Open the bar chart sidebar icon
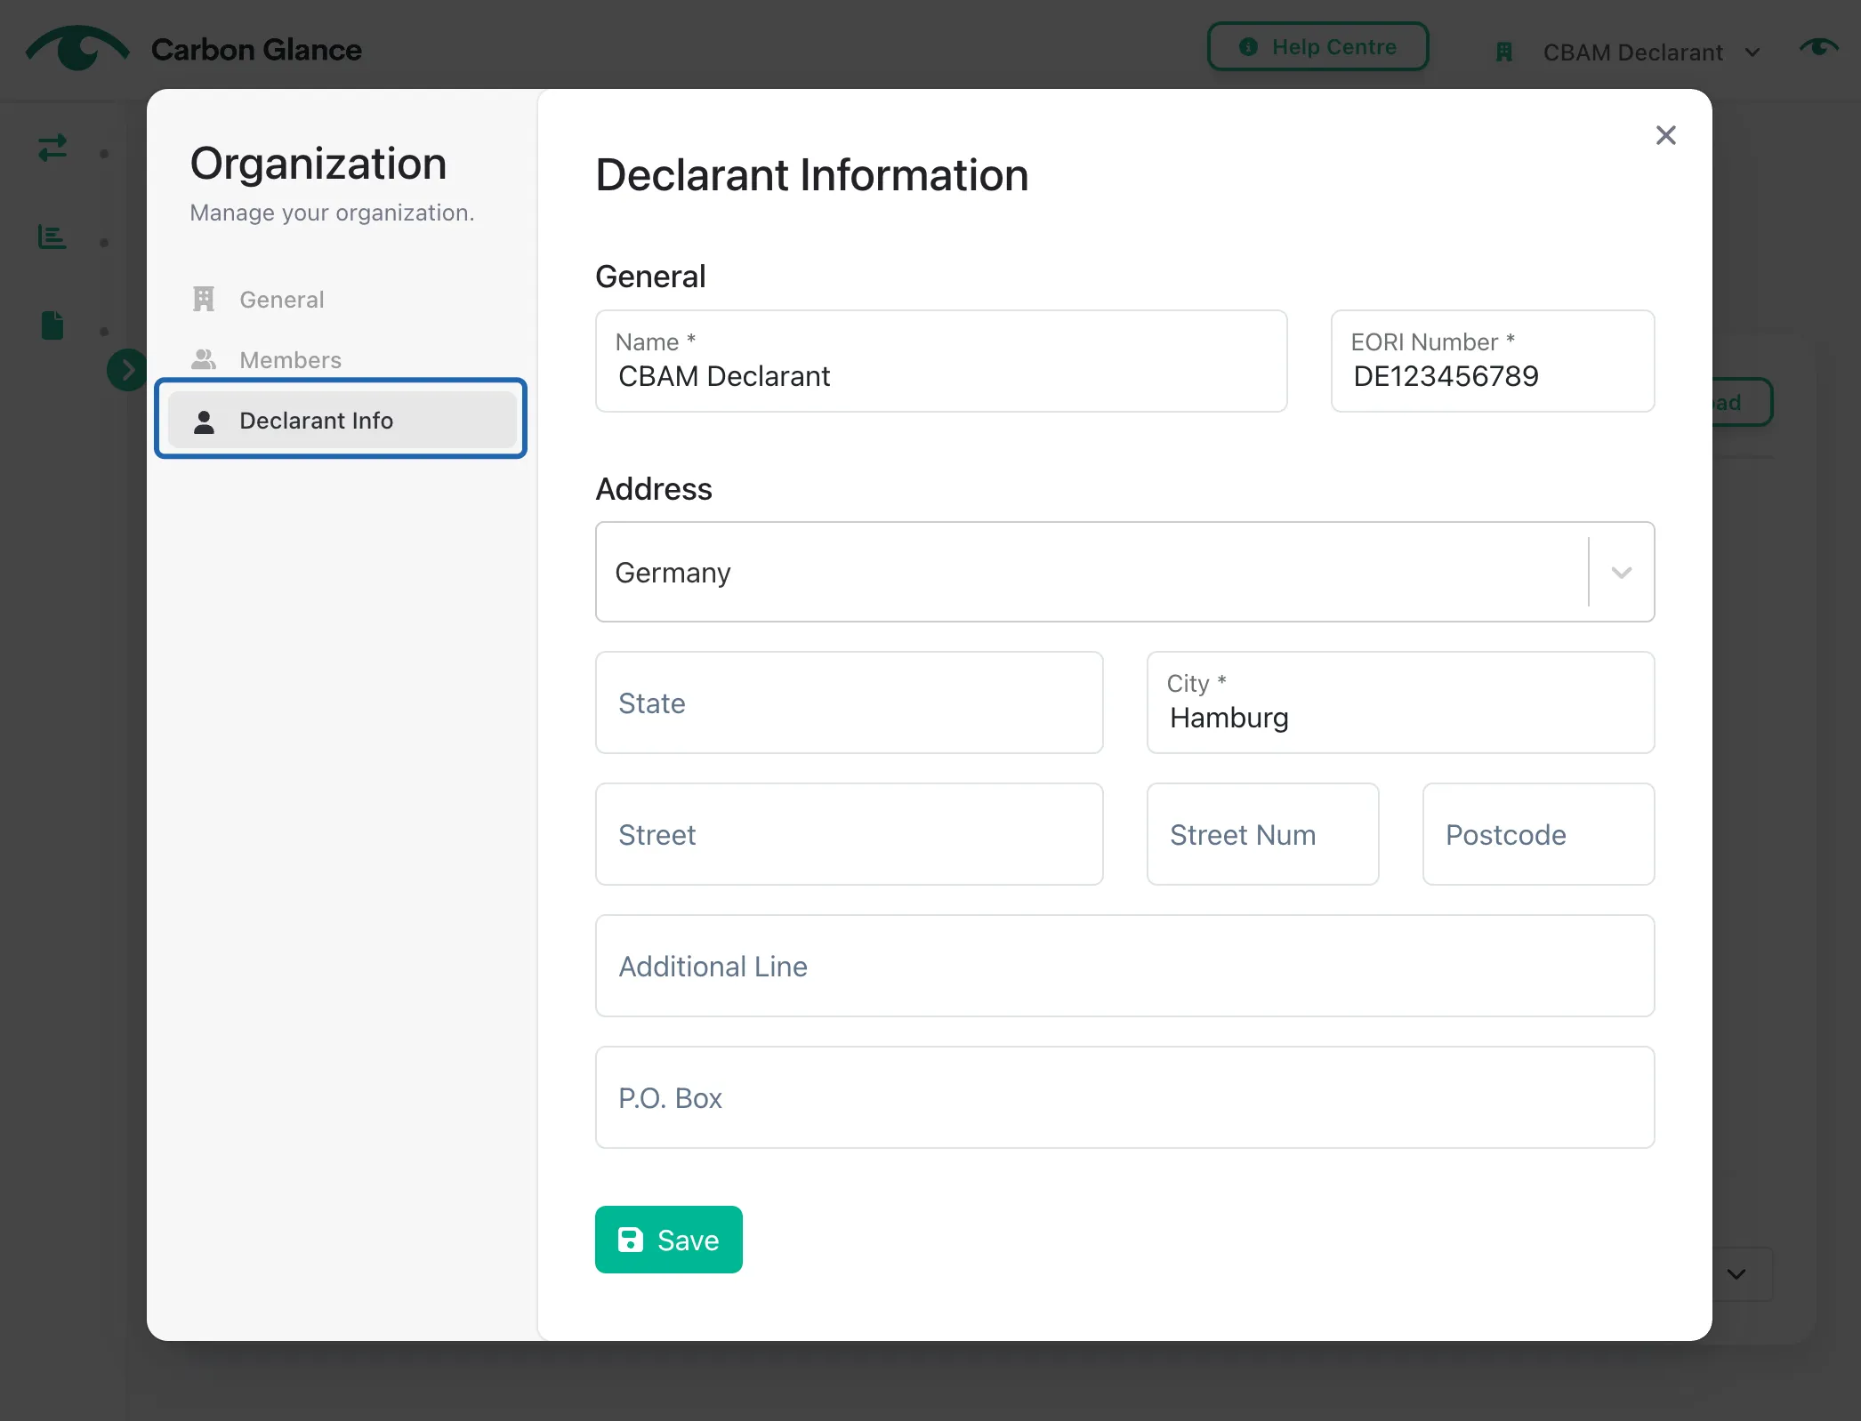Screen dimensions: 1861x1421 52,237
